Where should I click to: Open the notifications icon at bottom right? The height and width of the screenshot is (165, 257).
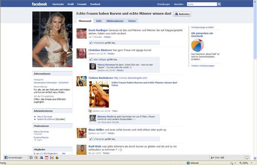coord(247,158)
